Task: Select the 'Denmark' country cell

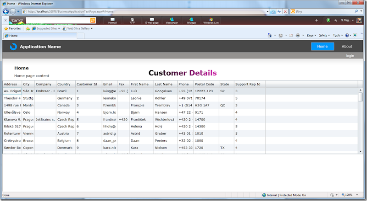Action: click(x=66, y=148)
